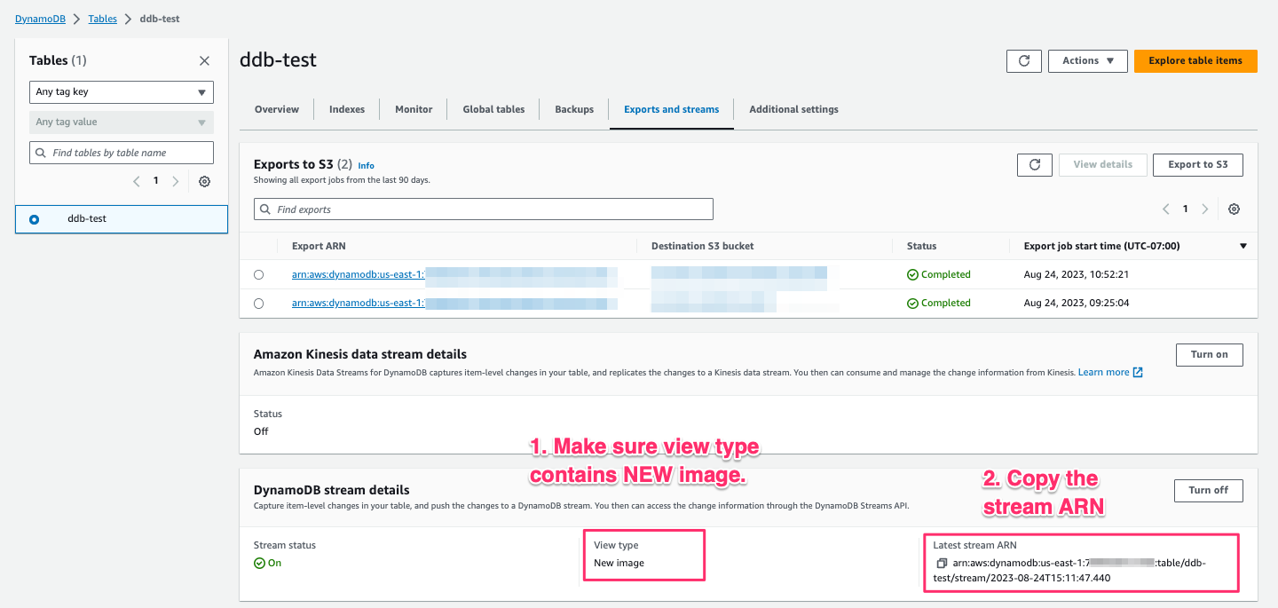1278x608 pixels.
Task: Copy the latest stream ARN icon
Action: pos(942,564)
